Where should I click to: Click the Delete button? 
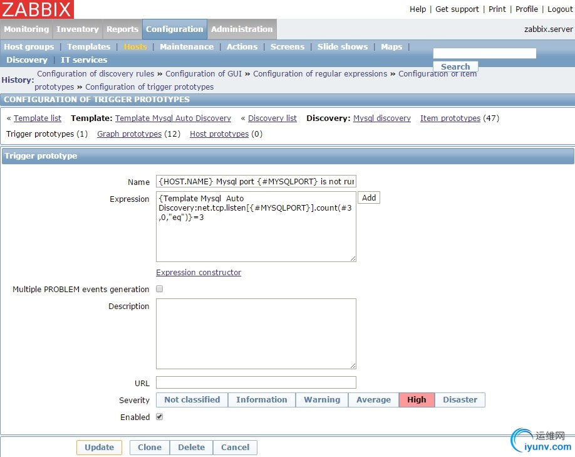coord(192,448)
